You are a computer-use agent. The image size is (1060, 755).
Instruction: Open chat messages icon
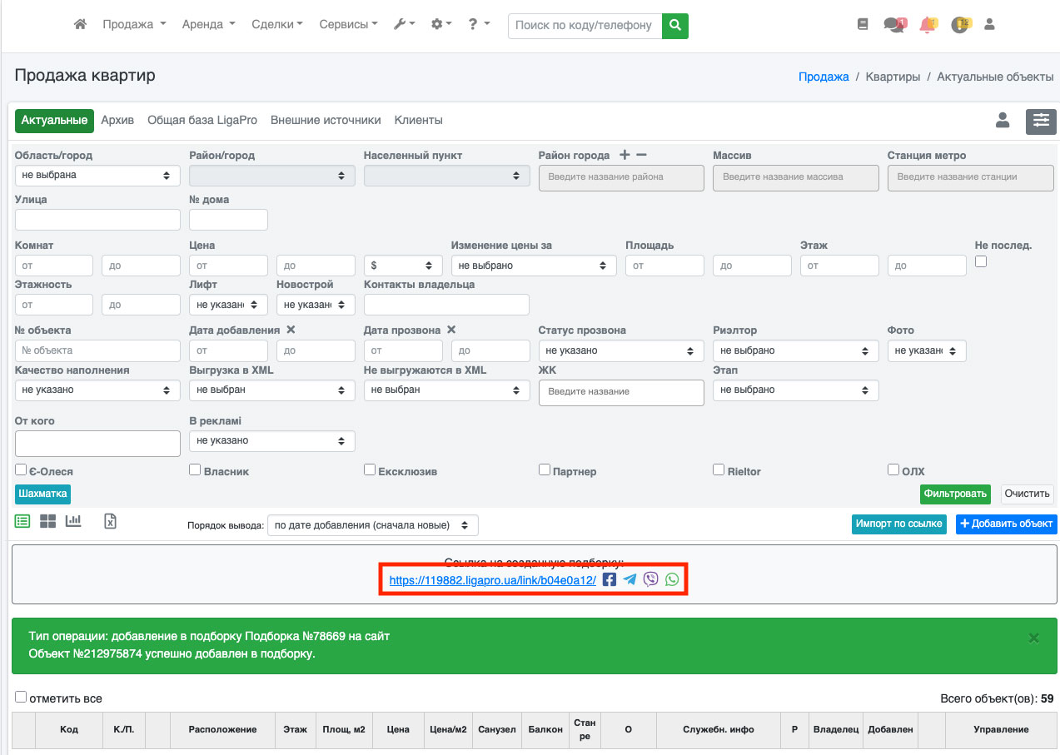[x=895, y=25]
